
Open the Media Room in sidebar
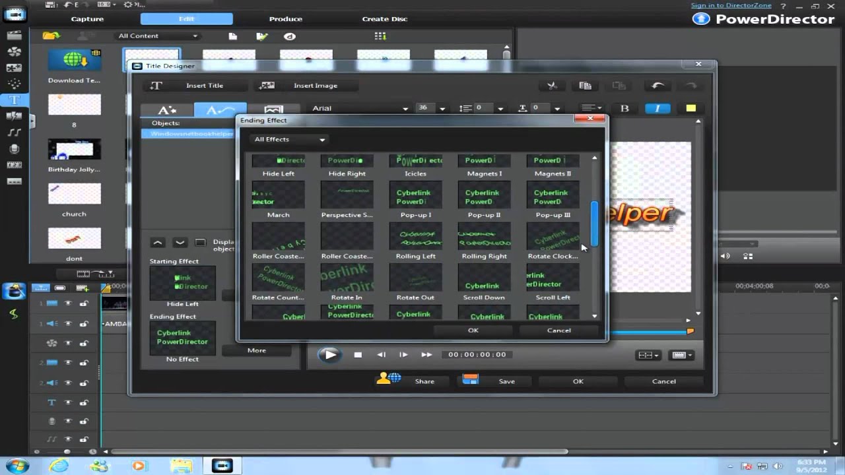[x=14, y=36]
